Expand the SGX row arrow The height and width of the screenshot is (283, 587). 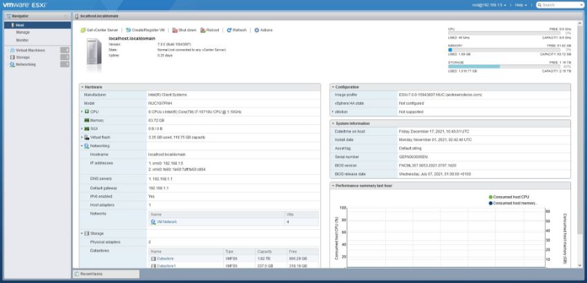click(x=81, y=129)
